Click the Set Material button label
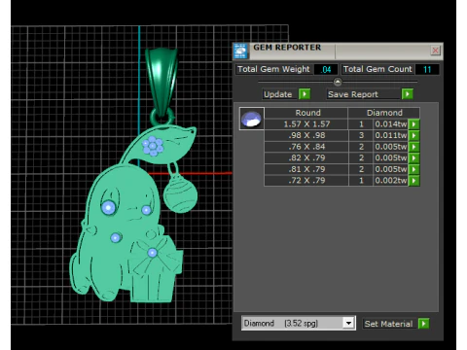This screenshot has width=467, height=350. (388, 324)
